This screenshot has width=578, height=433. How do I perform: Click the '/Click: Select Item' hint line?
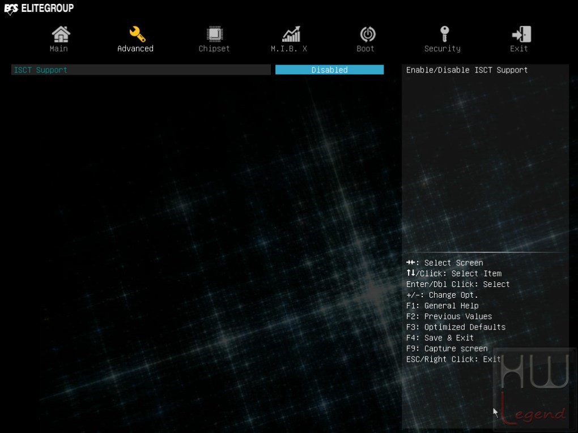[x=454, y=273]
